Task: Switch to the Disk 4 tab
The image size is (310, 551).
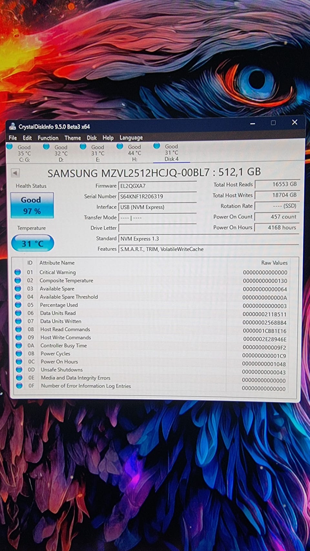Action: click(171, 153)
